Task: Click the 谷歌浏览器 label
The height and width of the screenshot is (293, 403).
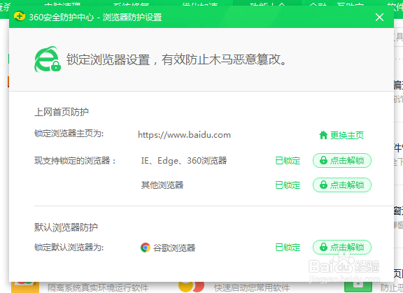Action: [174, 248]
